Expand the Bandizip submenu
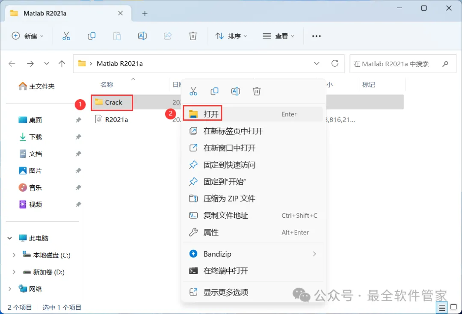The width and height of the screenshot is (462, 314). pyautogui.click(x=314, y=254)
